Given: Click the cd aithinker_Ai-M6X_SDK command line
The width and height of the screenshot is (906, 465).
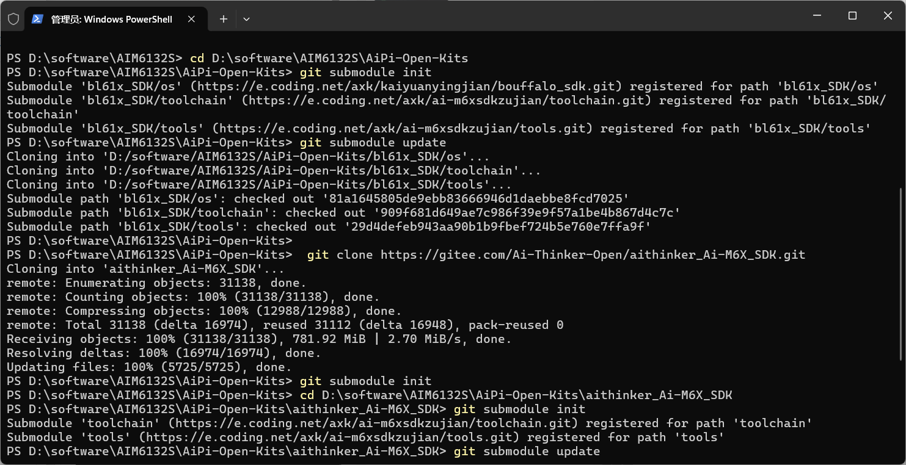Looking at the screenshot, I should pyautogui.click(x=516, y=395).
